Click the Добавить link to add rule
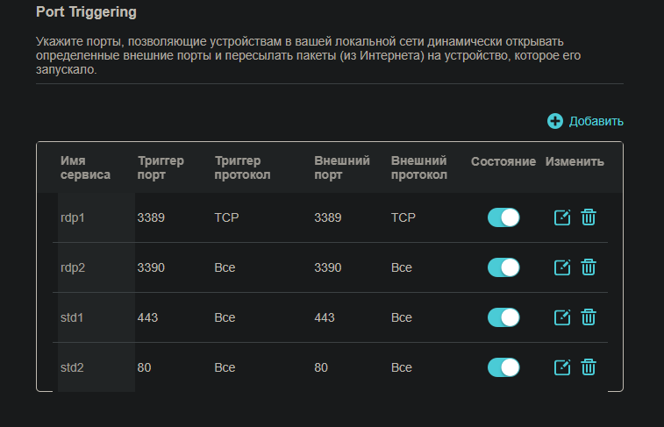Image resolution: width=664 pixels, height=427 pixels. click(596, 122)
